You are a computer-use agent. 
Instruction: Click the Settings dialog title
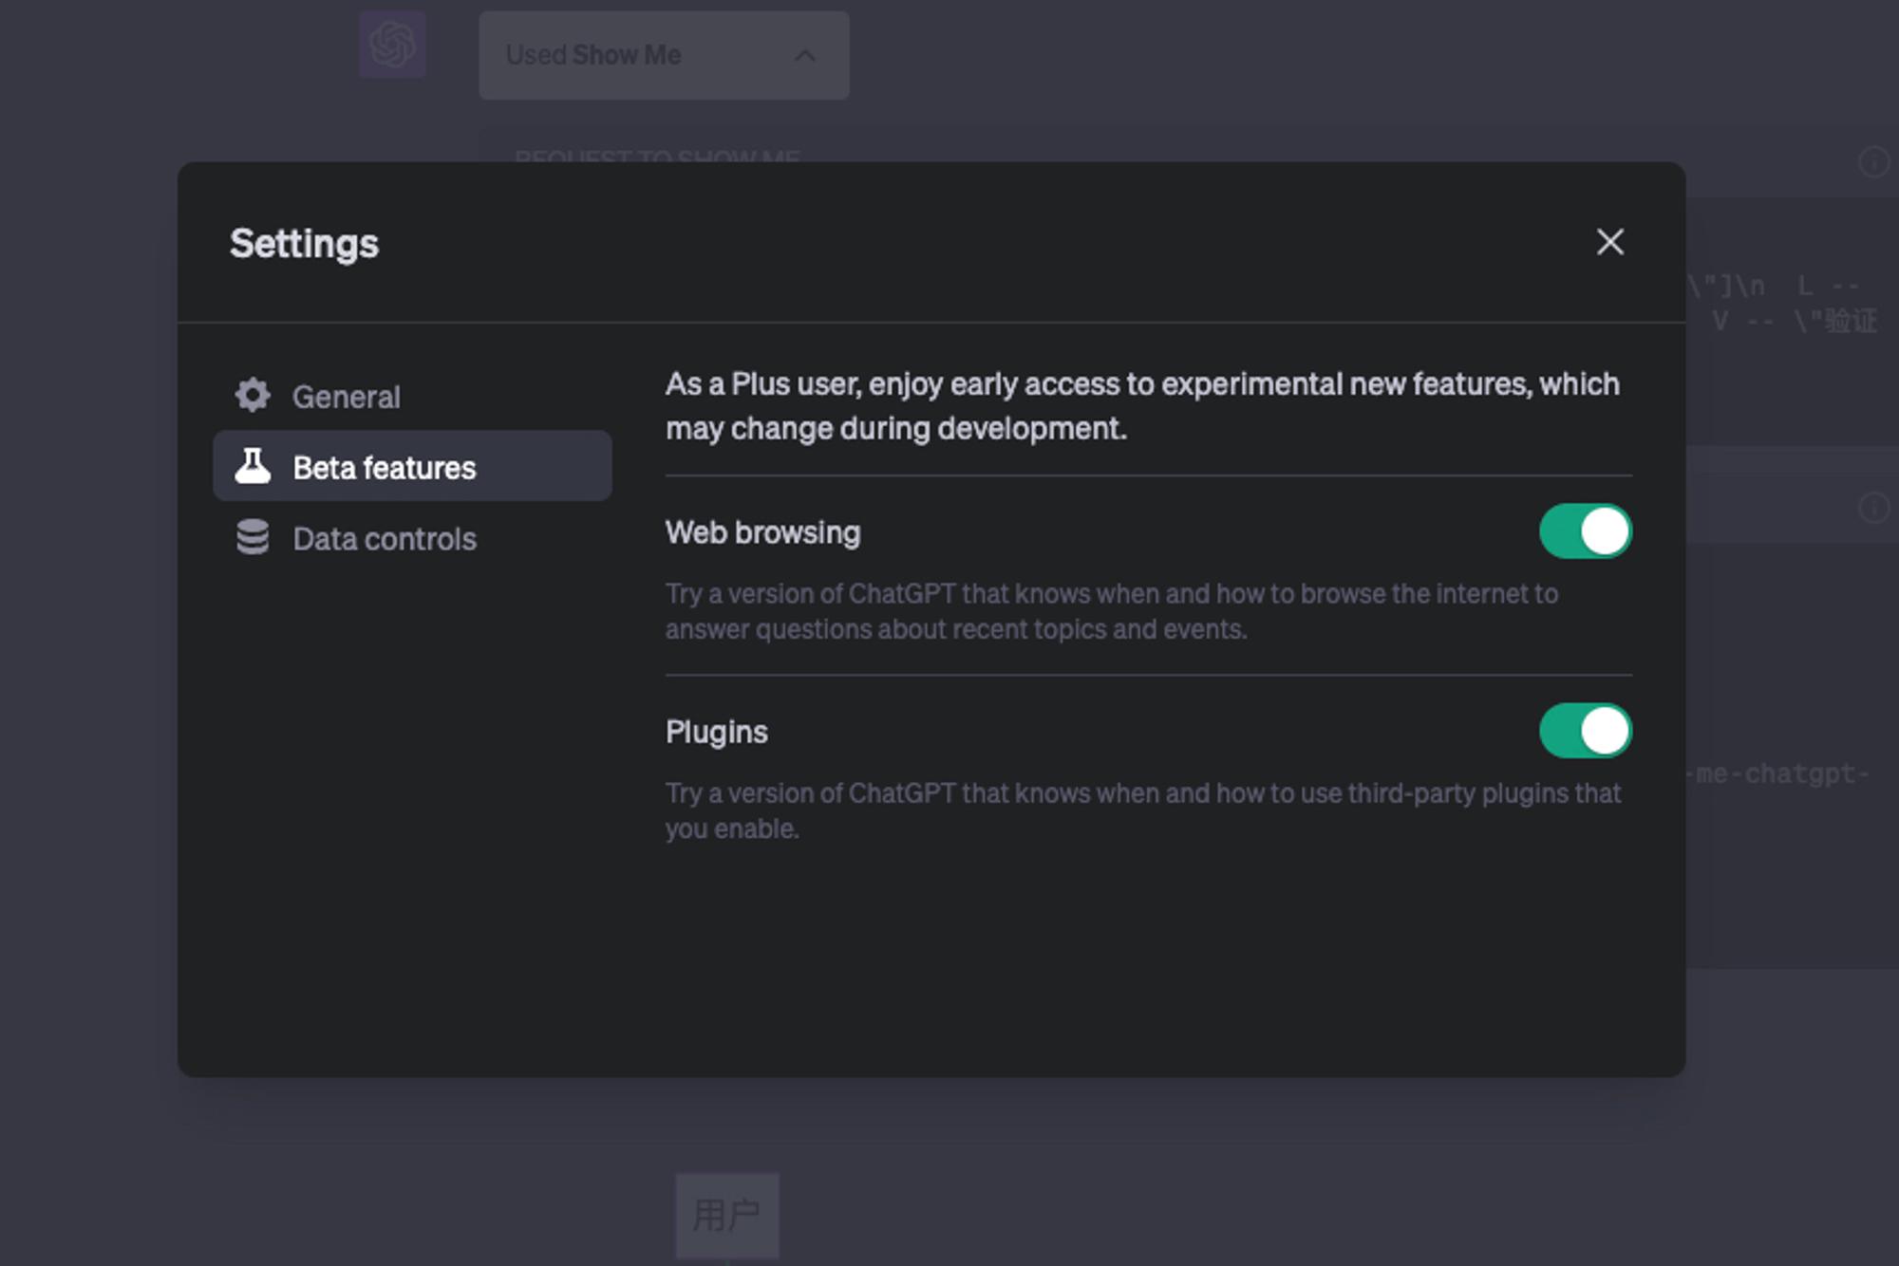tap(304, 244)
